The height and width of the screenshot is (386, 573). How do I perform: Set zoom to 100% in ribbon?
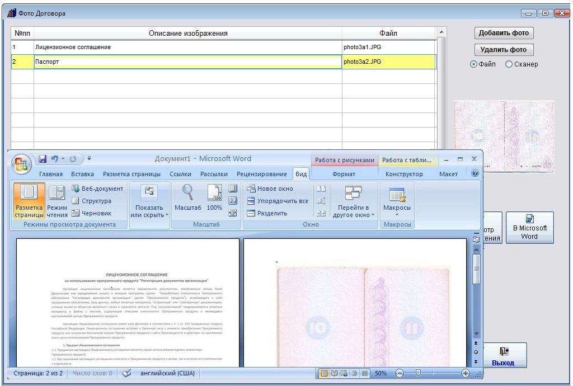[214, 197]
